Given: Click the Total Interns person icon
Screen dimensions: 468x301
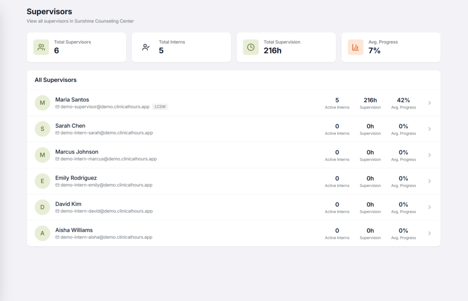Looking at the screenshot, I should (x=146, y=47).
